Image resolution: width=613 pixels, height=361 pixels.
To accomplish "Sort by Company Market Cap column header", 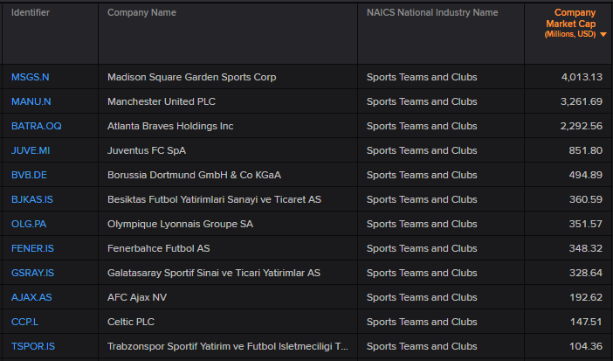I will [x=571, y=24].
